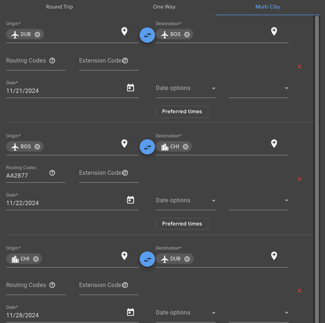This screenshot has height=323, width=325.
Task: Swap origin and destination for CHI to DUB
Action: click(x=147, y=259)
